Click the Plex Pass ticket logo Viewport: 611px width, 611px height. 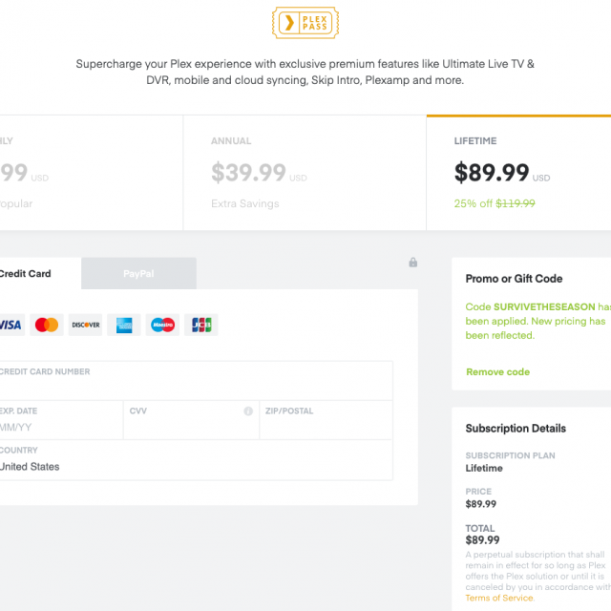[305, 23]
